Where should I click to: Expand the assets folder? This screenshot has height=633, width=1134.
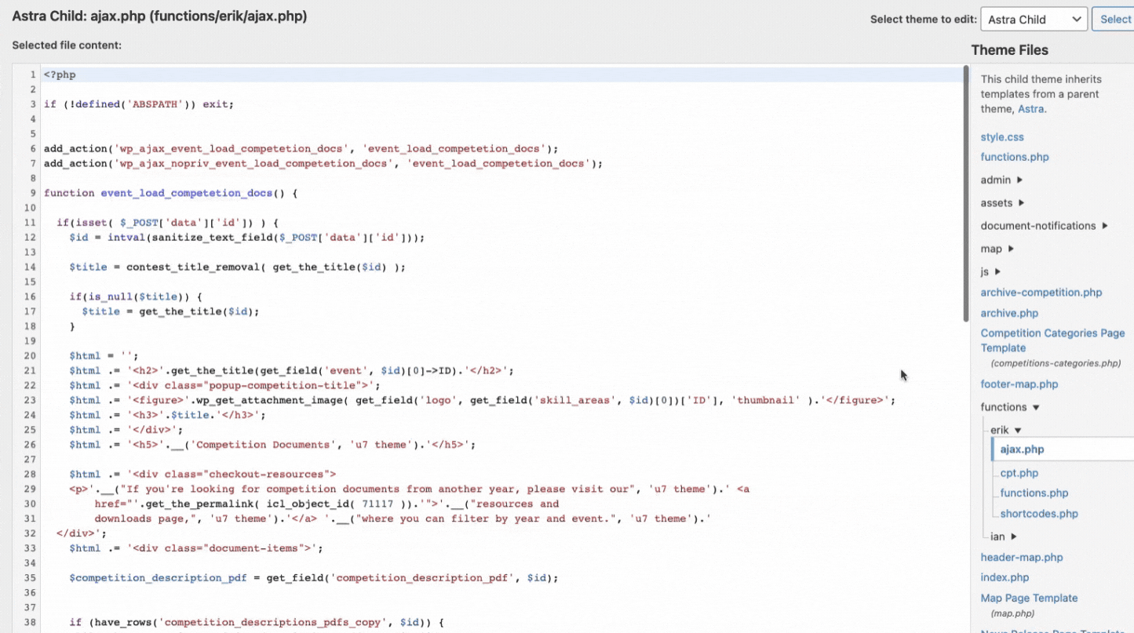pyautogui.click(x=1002, y=202)
